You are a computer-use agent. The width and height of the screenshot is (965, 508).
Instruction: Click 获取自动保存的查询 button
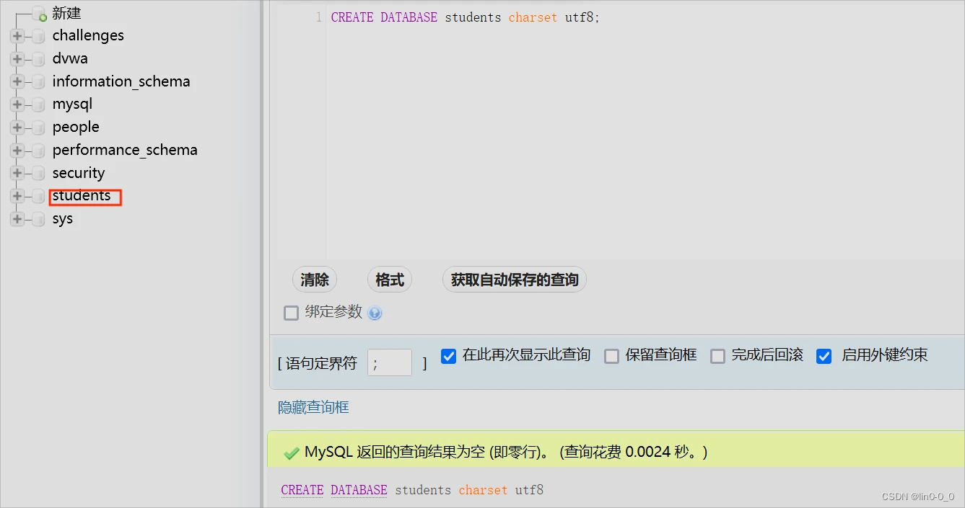[x=515, y=280]
